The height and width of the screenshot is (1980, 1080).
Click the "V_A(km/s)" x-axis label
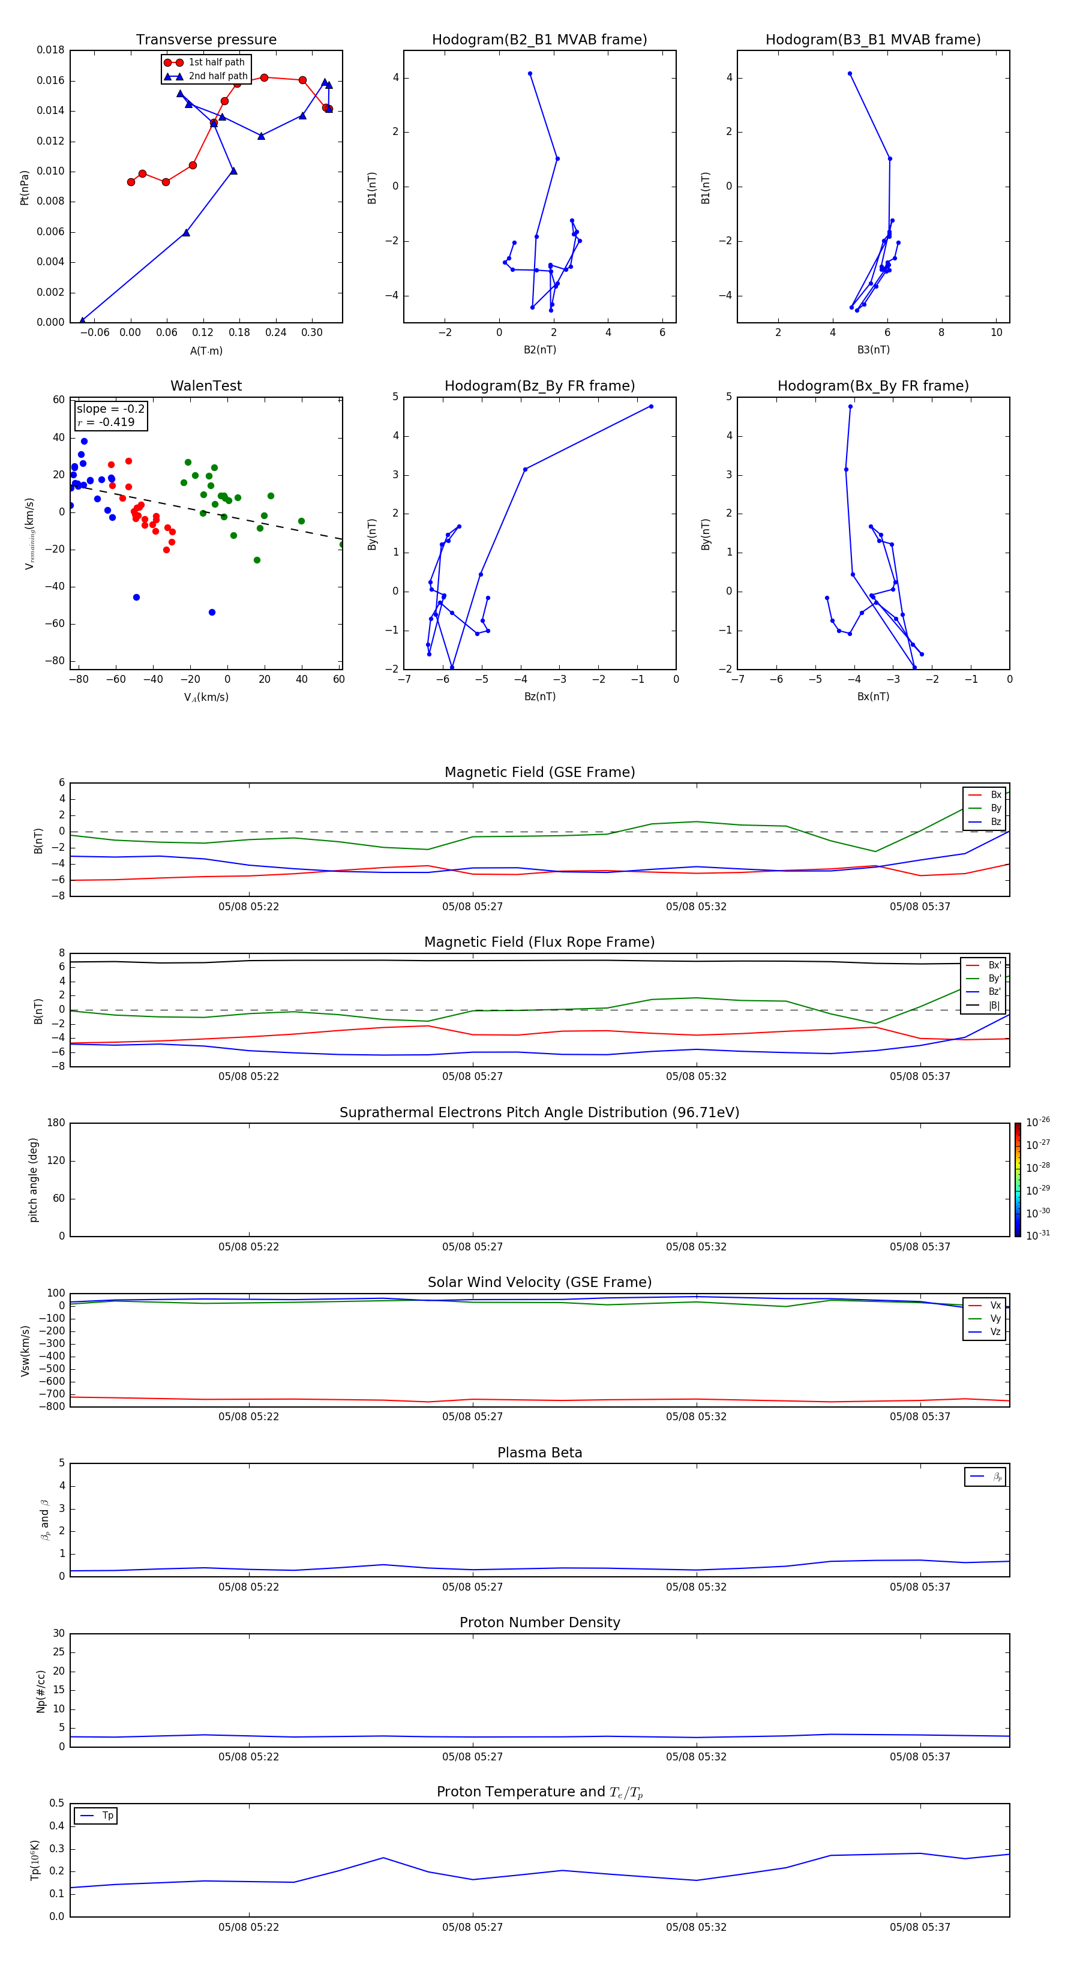point(206,697)
